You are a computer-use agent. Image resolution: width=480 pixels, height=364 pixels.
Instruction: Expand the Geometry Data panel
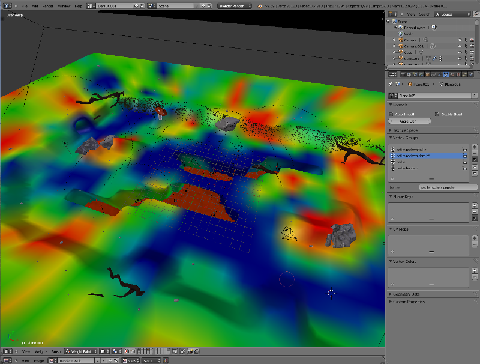pos(391,294)
